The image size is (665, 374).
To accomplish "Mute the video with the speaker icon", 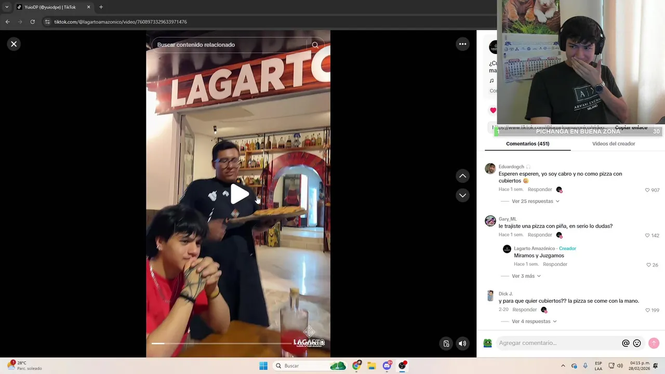I will (x=462, y=343).
